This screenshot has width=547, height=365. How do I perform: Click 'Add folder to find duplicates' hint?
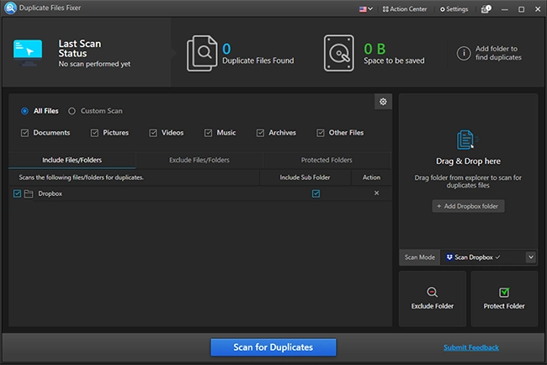498,53
